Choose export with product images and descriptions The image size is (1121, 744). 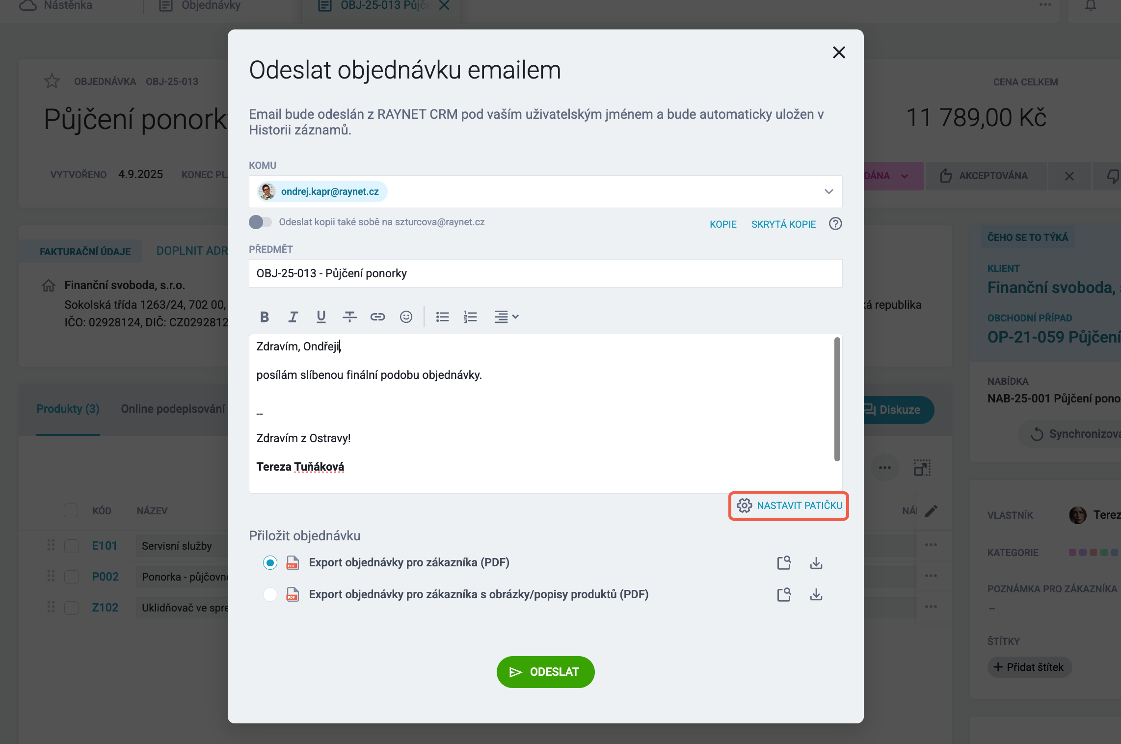pos(270,595)
